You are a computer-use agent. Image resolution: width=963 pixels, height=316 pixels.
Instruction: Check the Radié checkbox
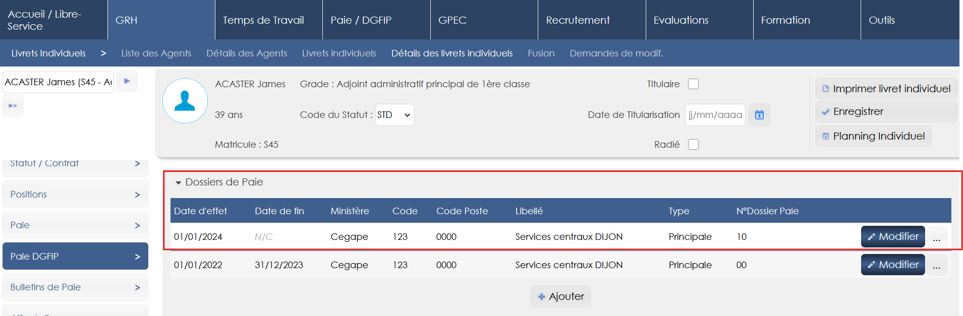point(694,145)
